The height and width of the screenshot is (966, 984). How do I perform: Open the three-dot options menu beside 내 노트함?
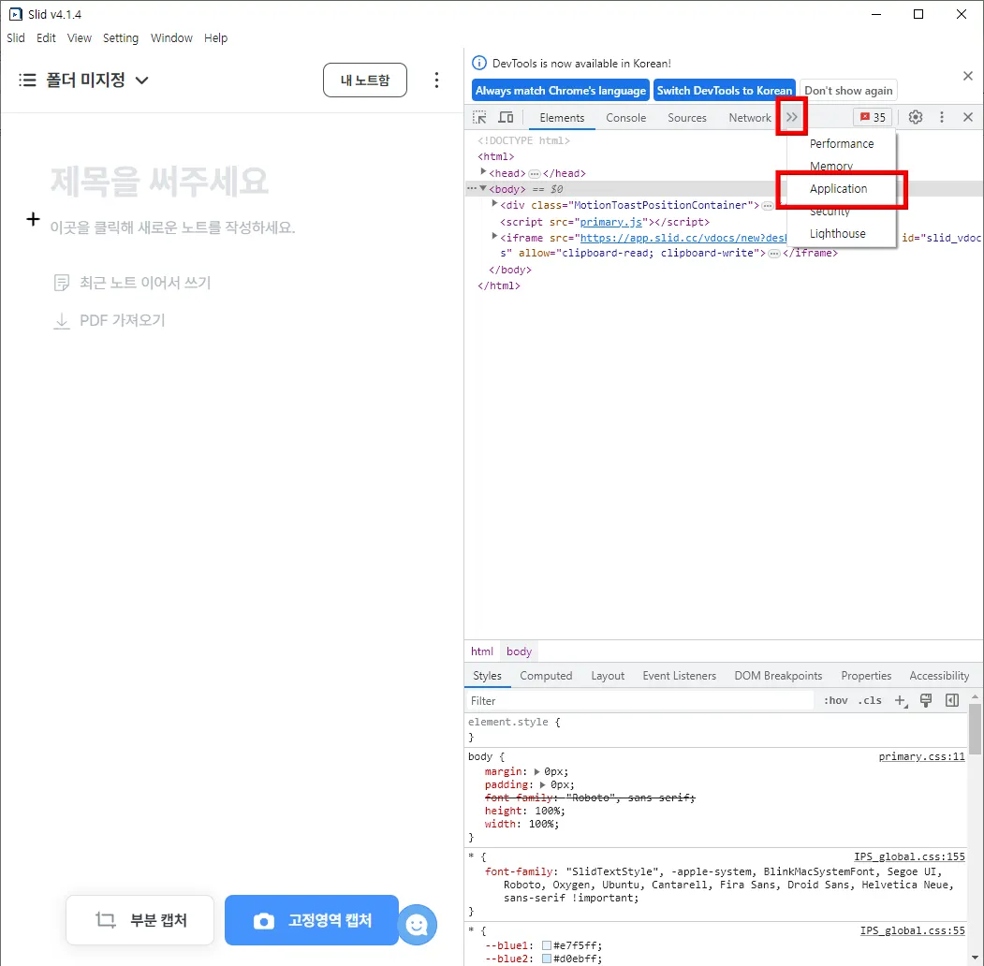point(437,80)
